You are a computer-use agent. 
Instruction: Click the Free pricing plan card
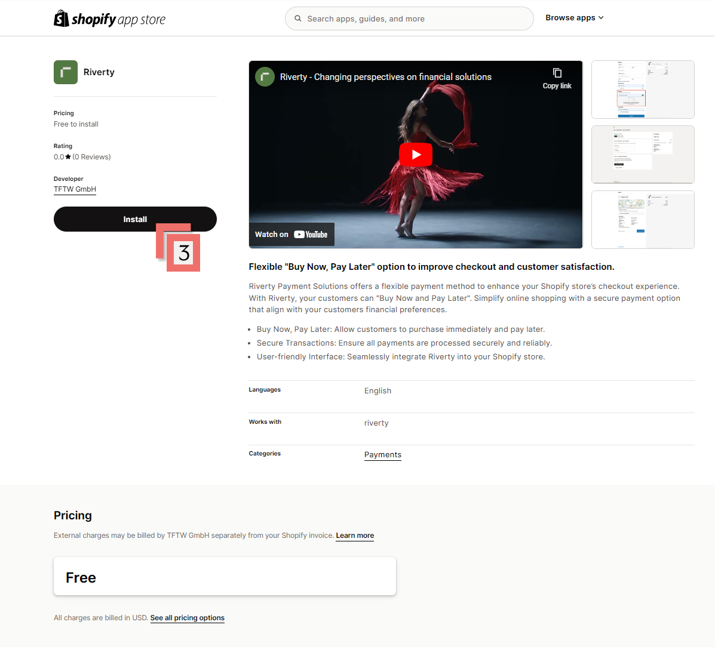coord(225,577)
